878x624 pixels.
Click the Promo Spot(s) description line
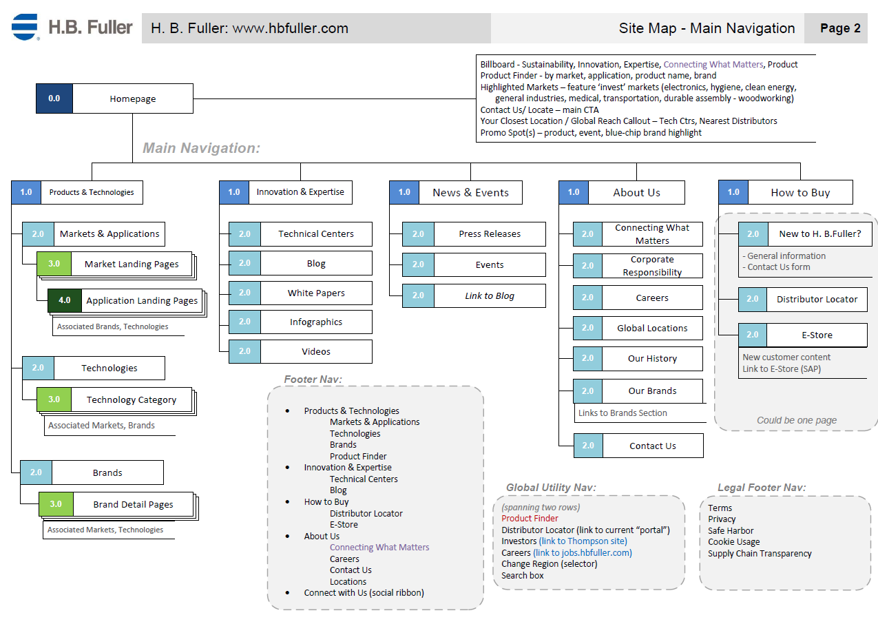[591, 133]
